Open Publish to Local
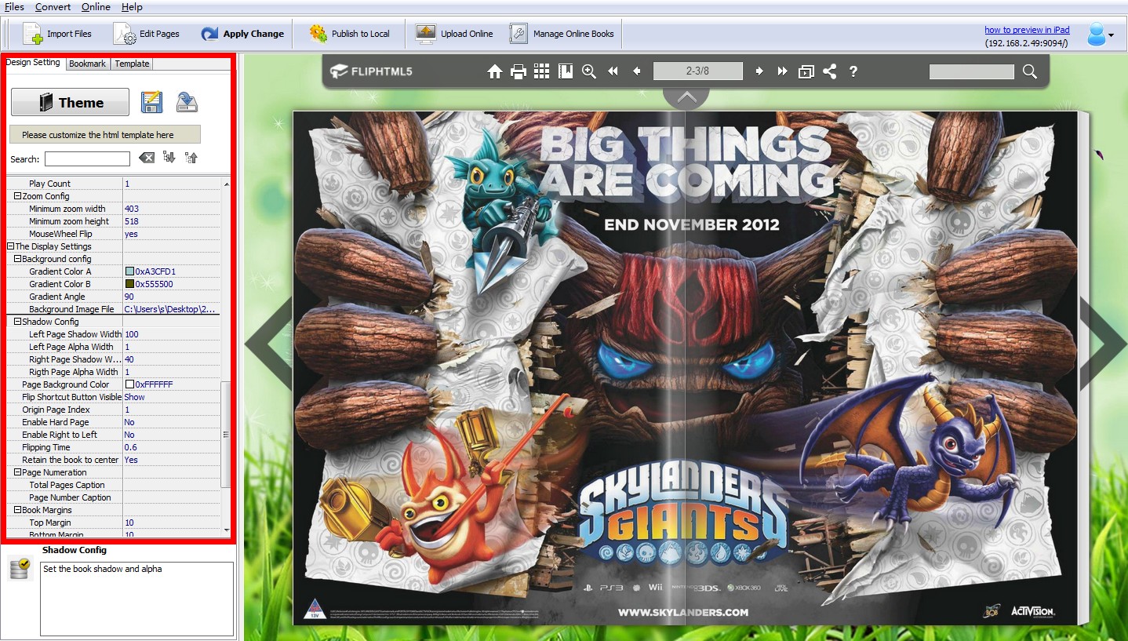The height and width of the screenshot is (641, 1128). (x=318, y=34)
